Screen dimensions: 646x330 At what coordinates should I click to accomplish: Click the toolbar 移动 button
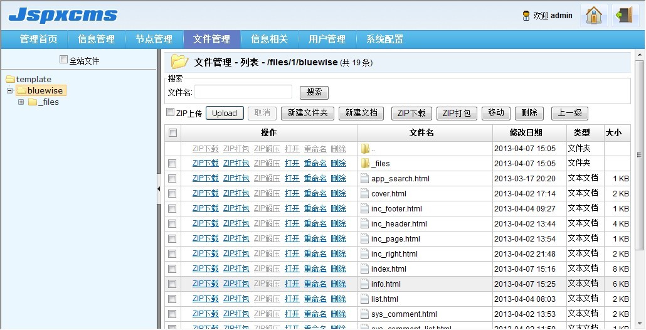(496, 114)
